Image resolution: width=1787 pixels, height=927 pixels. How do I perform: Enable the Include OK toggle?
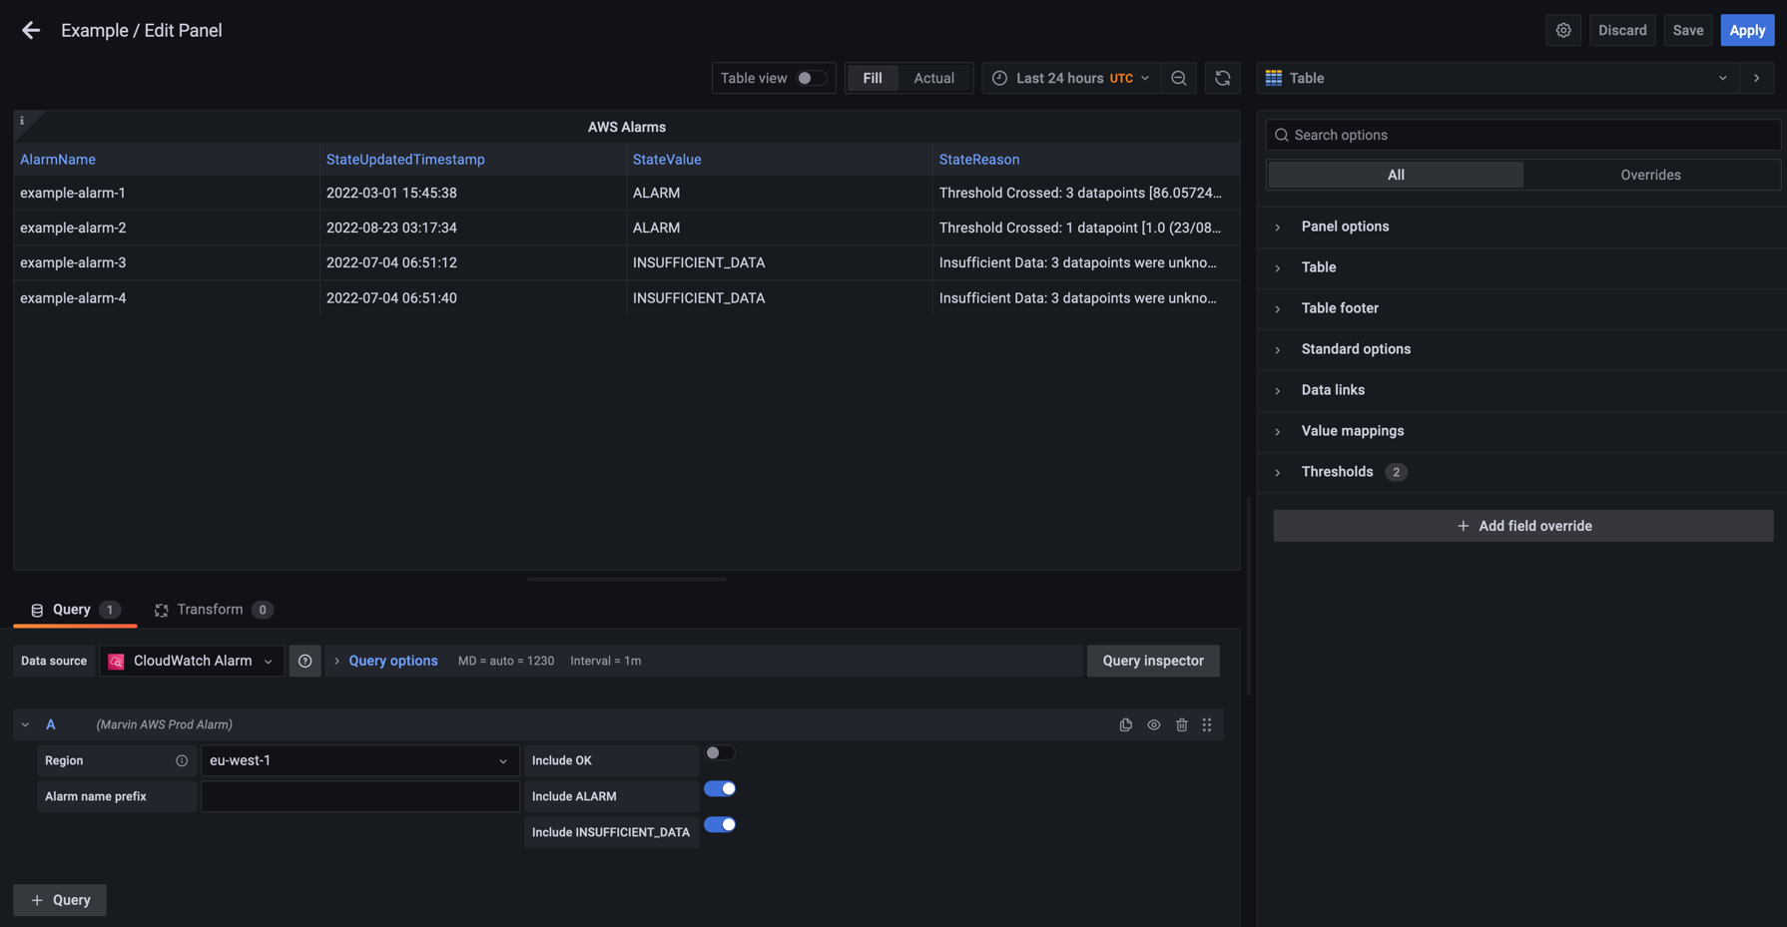pos(719,753)
